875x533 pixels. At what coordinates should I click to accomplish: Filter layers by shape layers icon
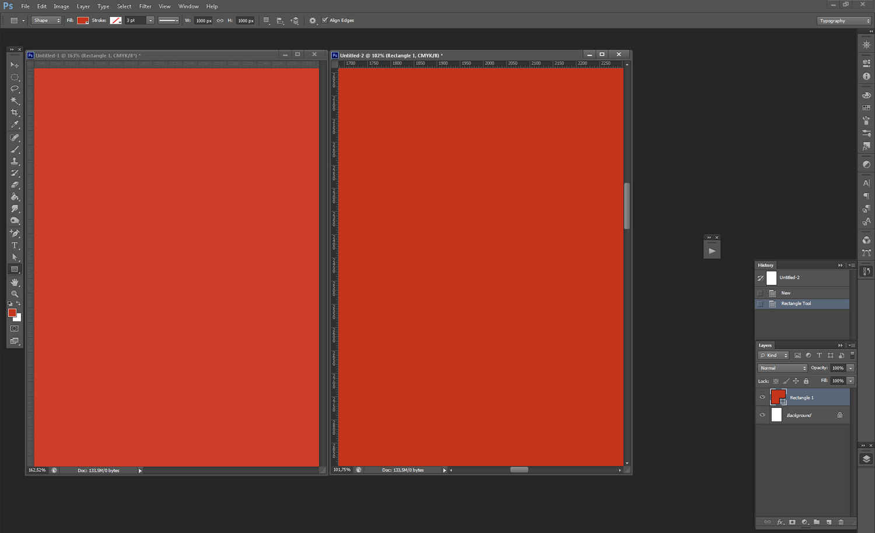pyautogui.click(x=830, y=355)
